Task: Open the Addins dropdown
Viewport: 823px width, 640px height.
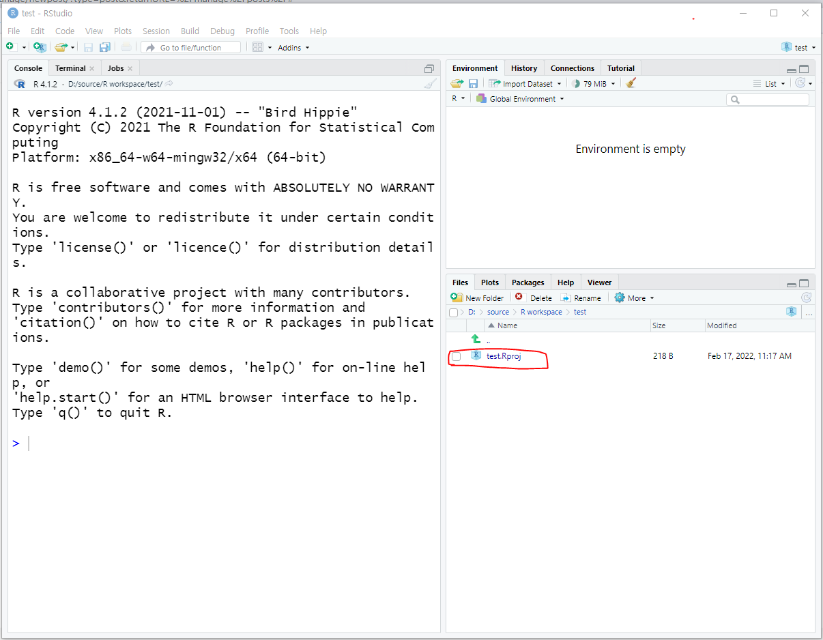Action: click(293, 48)
